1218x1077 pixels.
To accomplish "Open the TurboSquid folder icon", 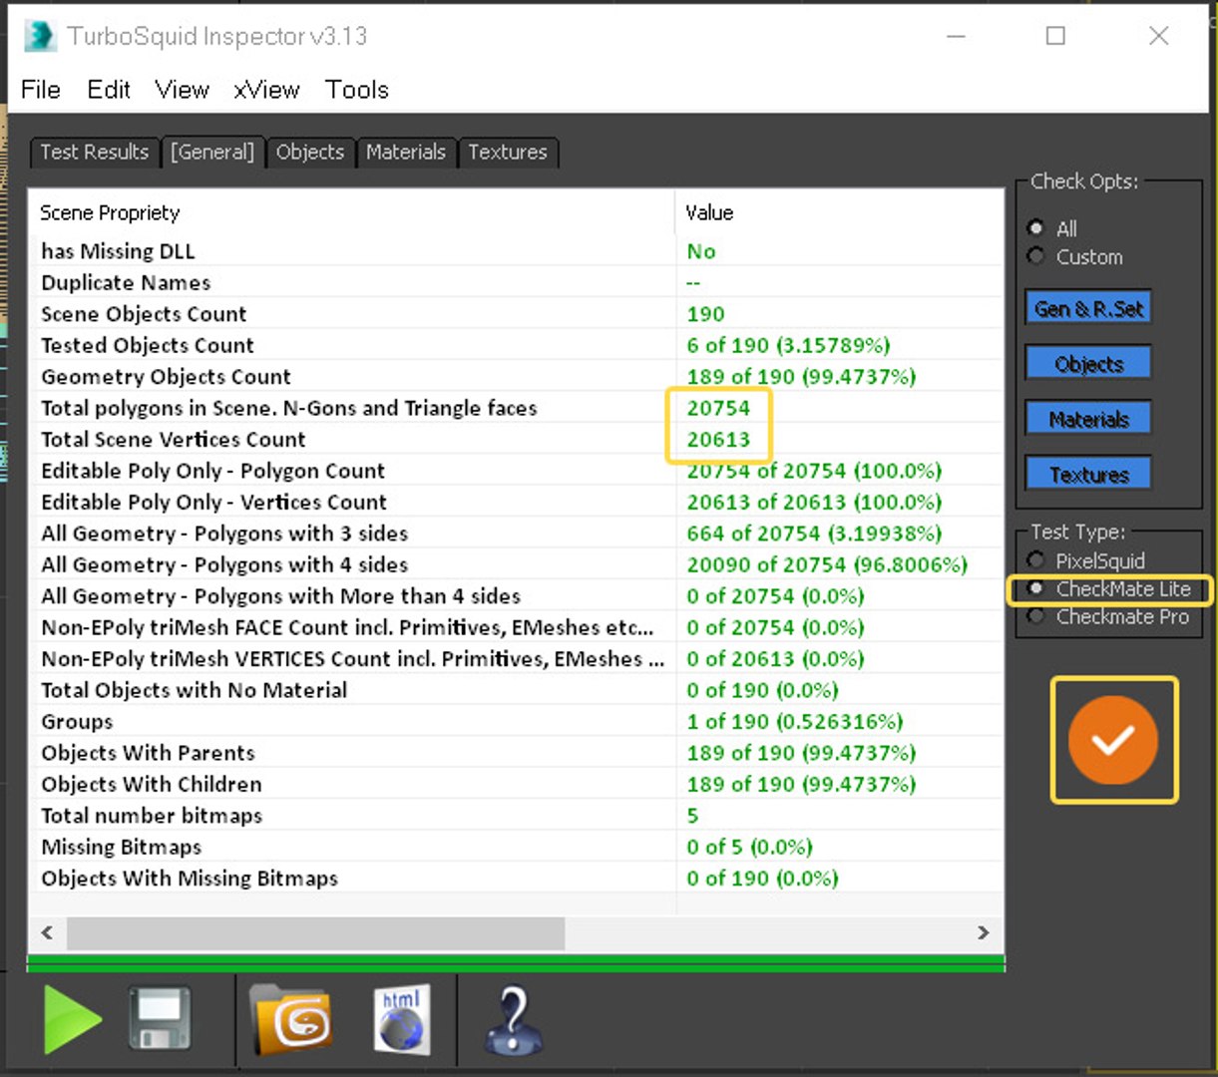I will [x=290, y=1019].
